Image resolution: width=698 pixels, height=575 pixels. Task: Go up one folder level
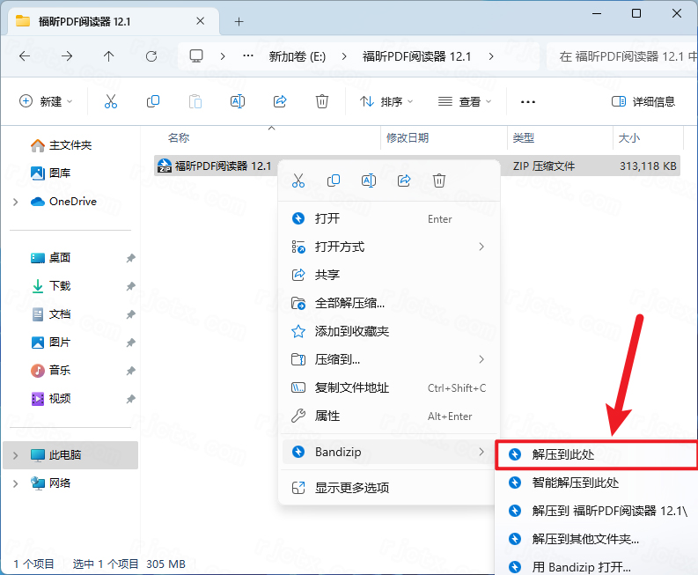click(108, 56)
